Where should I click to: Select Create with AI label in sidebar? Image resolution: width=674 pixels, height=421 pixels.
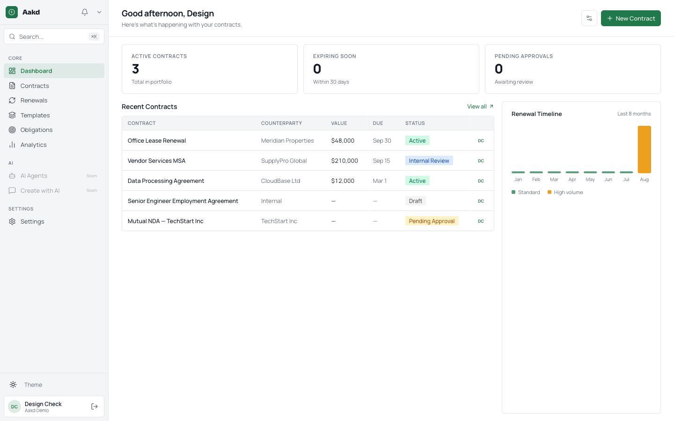pyautogui.click(x=40, y=191)
